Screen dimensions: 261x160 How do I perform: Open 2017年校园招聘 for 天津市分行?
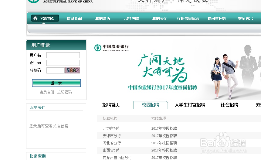[x=164, y=136]
